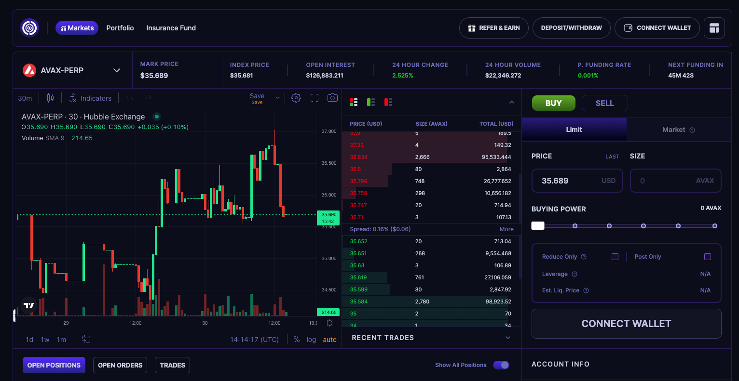
Task: Take a chart snapshot with camera icon
Action: coord(332,98)
